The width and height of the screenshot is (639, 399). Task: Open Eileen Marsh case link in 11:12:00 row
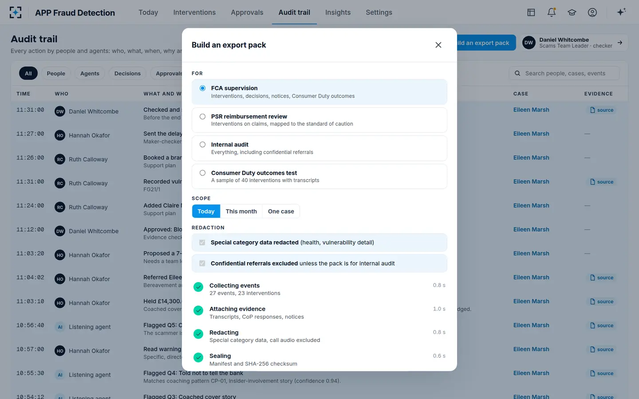point(531,230)
